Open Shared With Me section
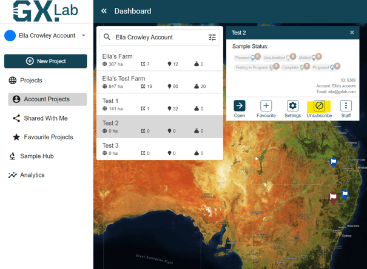Image resolution: width=367 pixels, height=269 pixels. (x=45, y=118)
